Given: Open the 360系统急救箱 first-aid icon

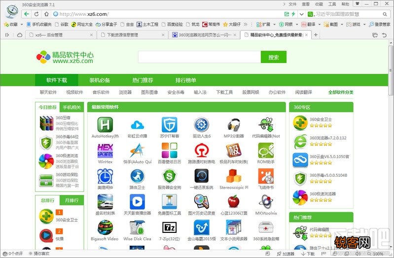Looking at the screenshot, I should 266,227.
